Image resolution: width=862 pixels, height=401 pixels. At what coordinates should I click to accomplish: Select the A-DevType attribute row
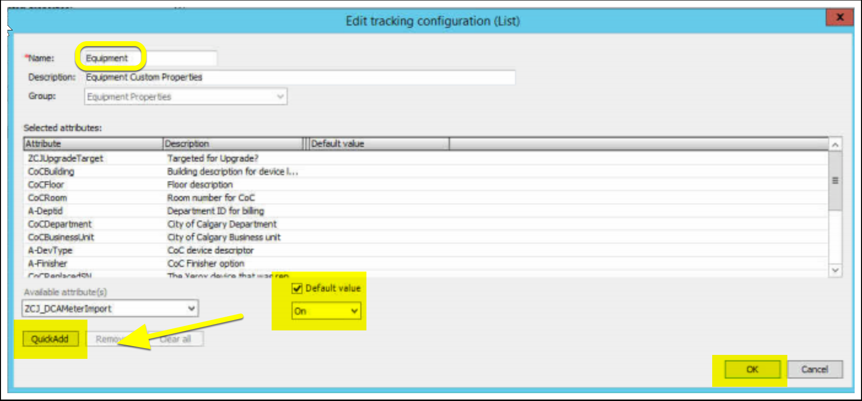click(x=426, y=251)
